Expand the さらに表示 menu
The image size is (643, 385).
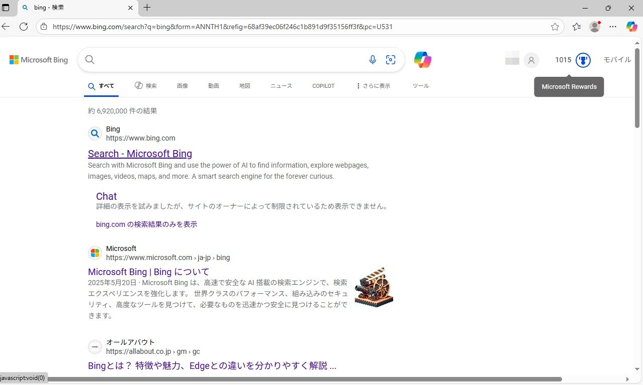374,86
